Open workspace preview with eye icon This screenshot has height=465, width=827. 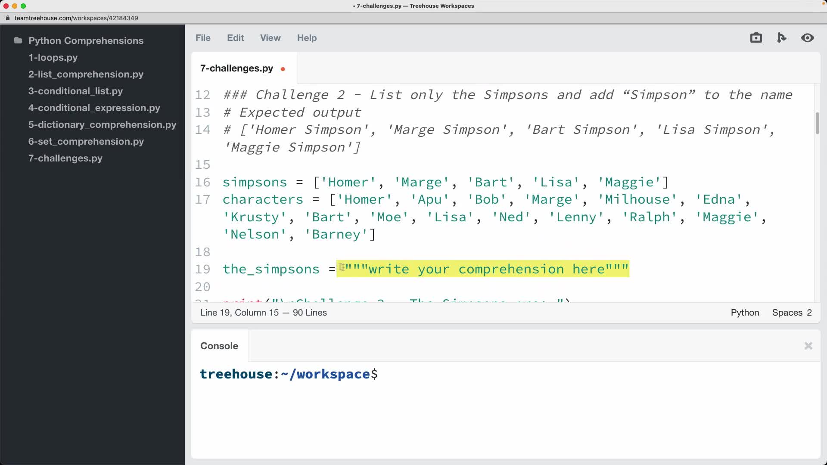808,38
